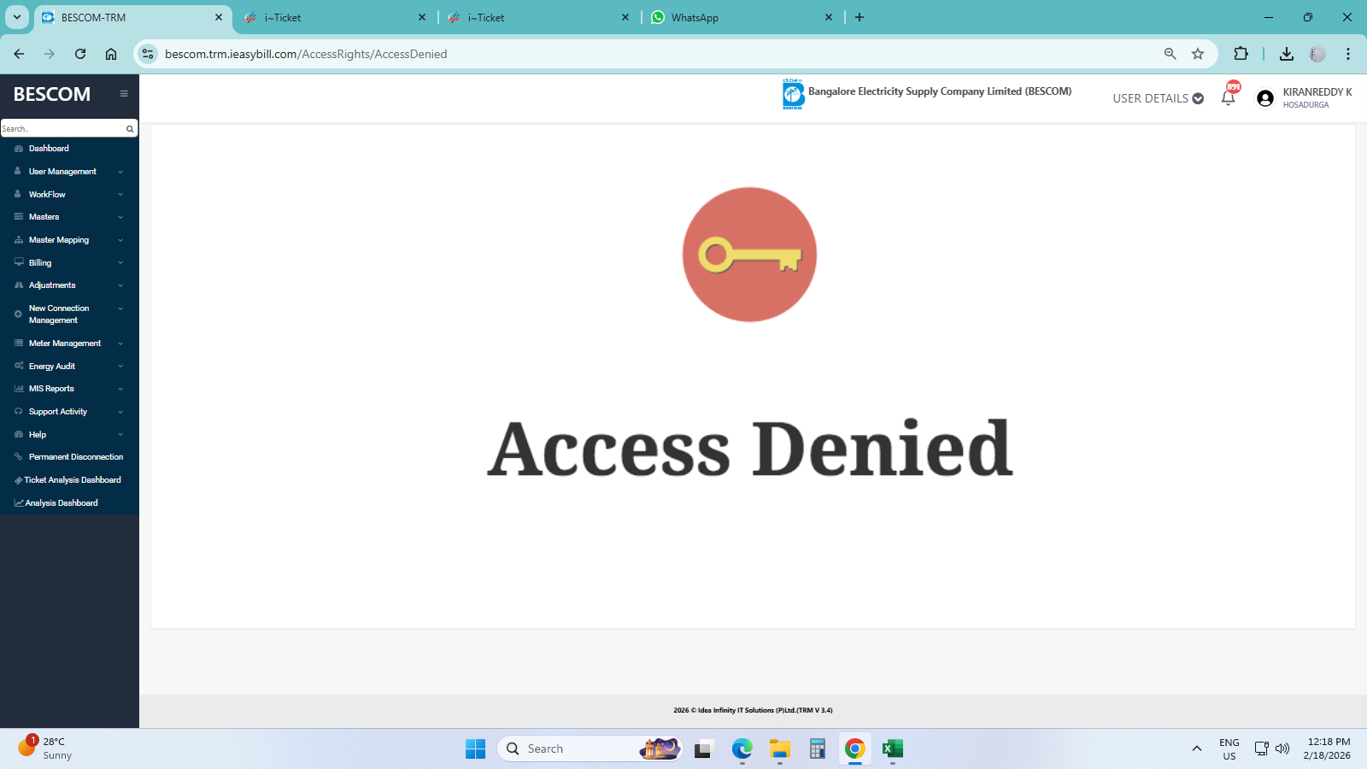Open the tab search dropdown arrow
The height and width of the screenshot is (769, 1367).
tap(17, 17)
